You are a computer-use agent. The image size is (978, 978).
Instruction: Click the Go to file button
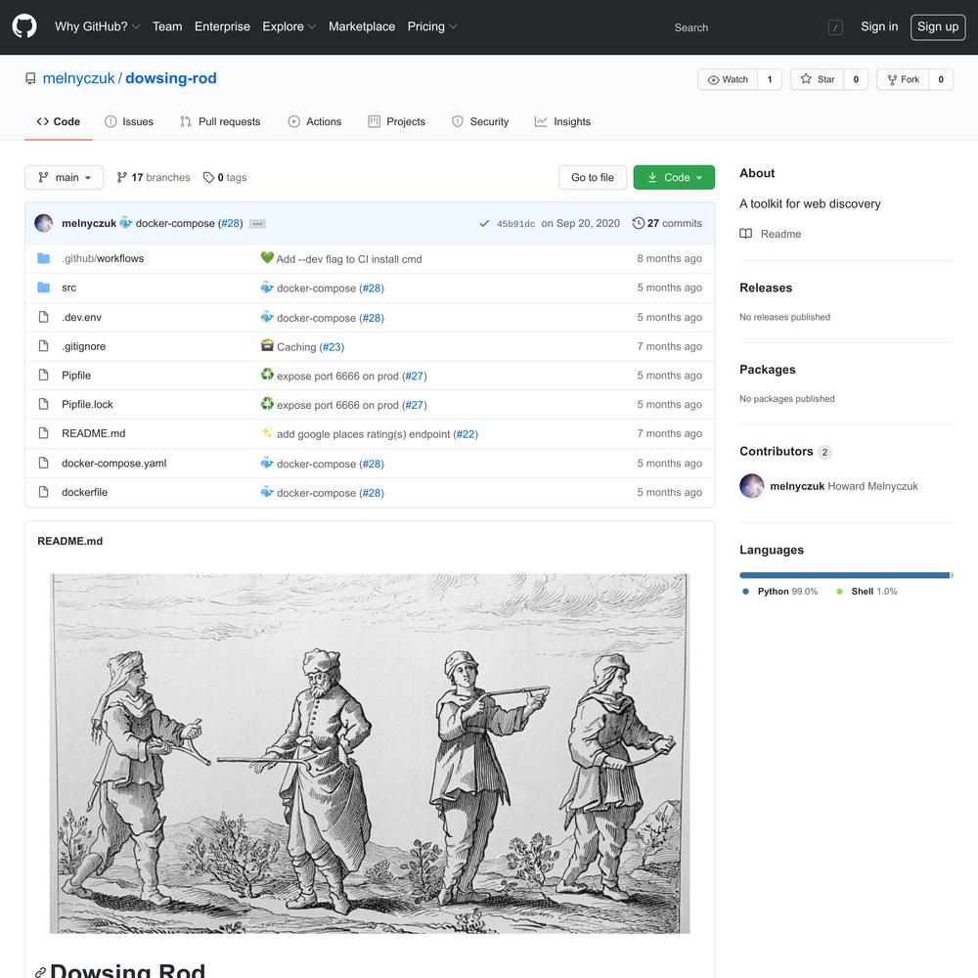(593, 178)
